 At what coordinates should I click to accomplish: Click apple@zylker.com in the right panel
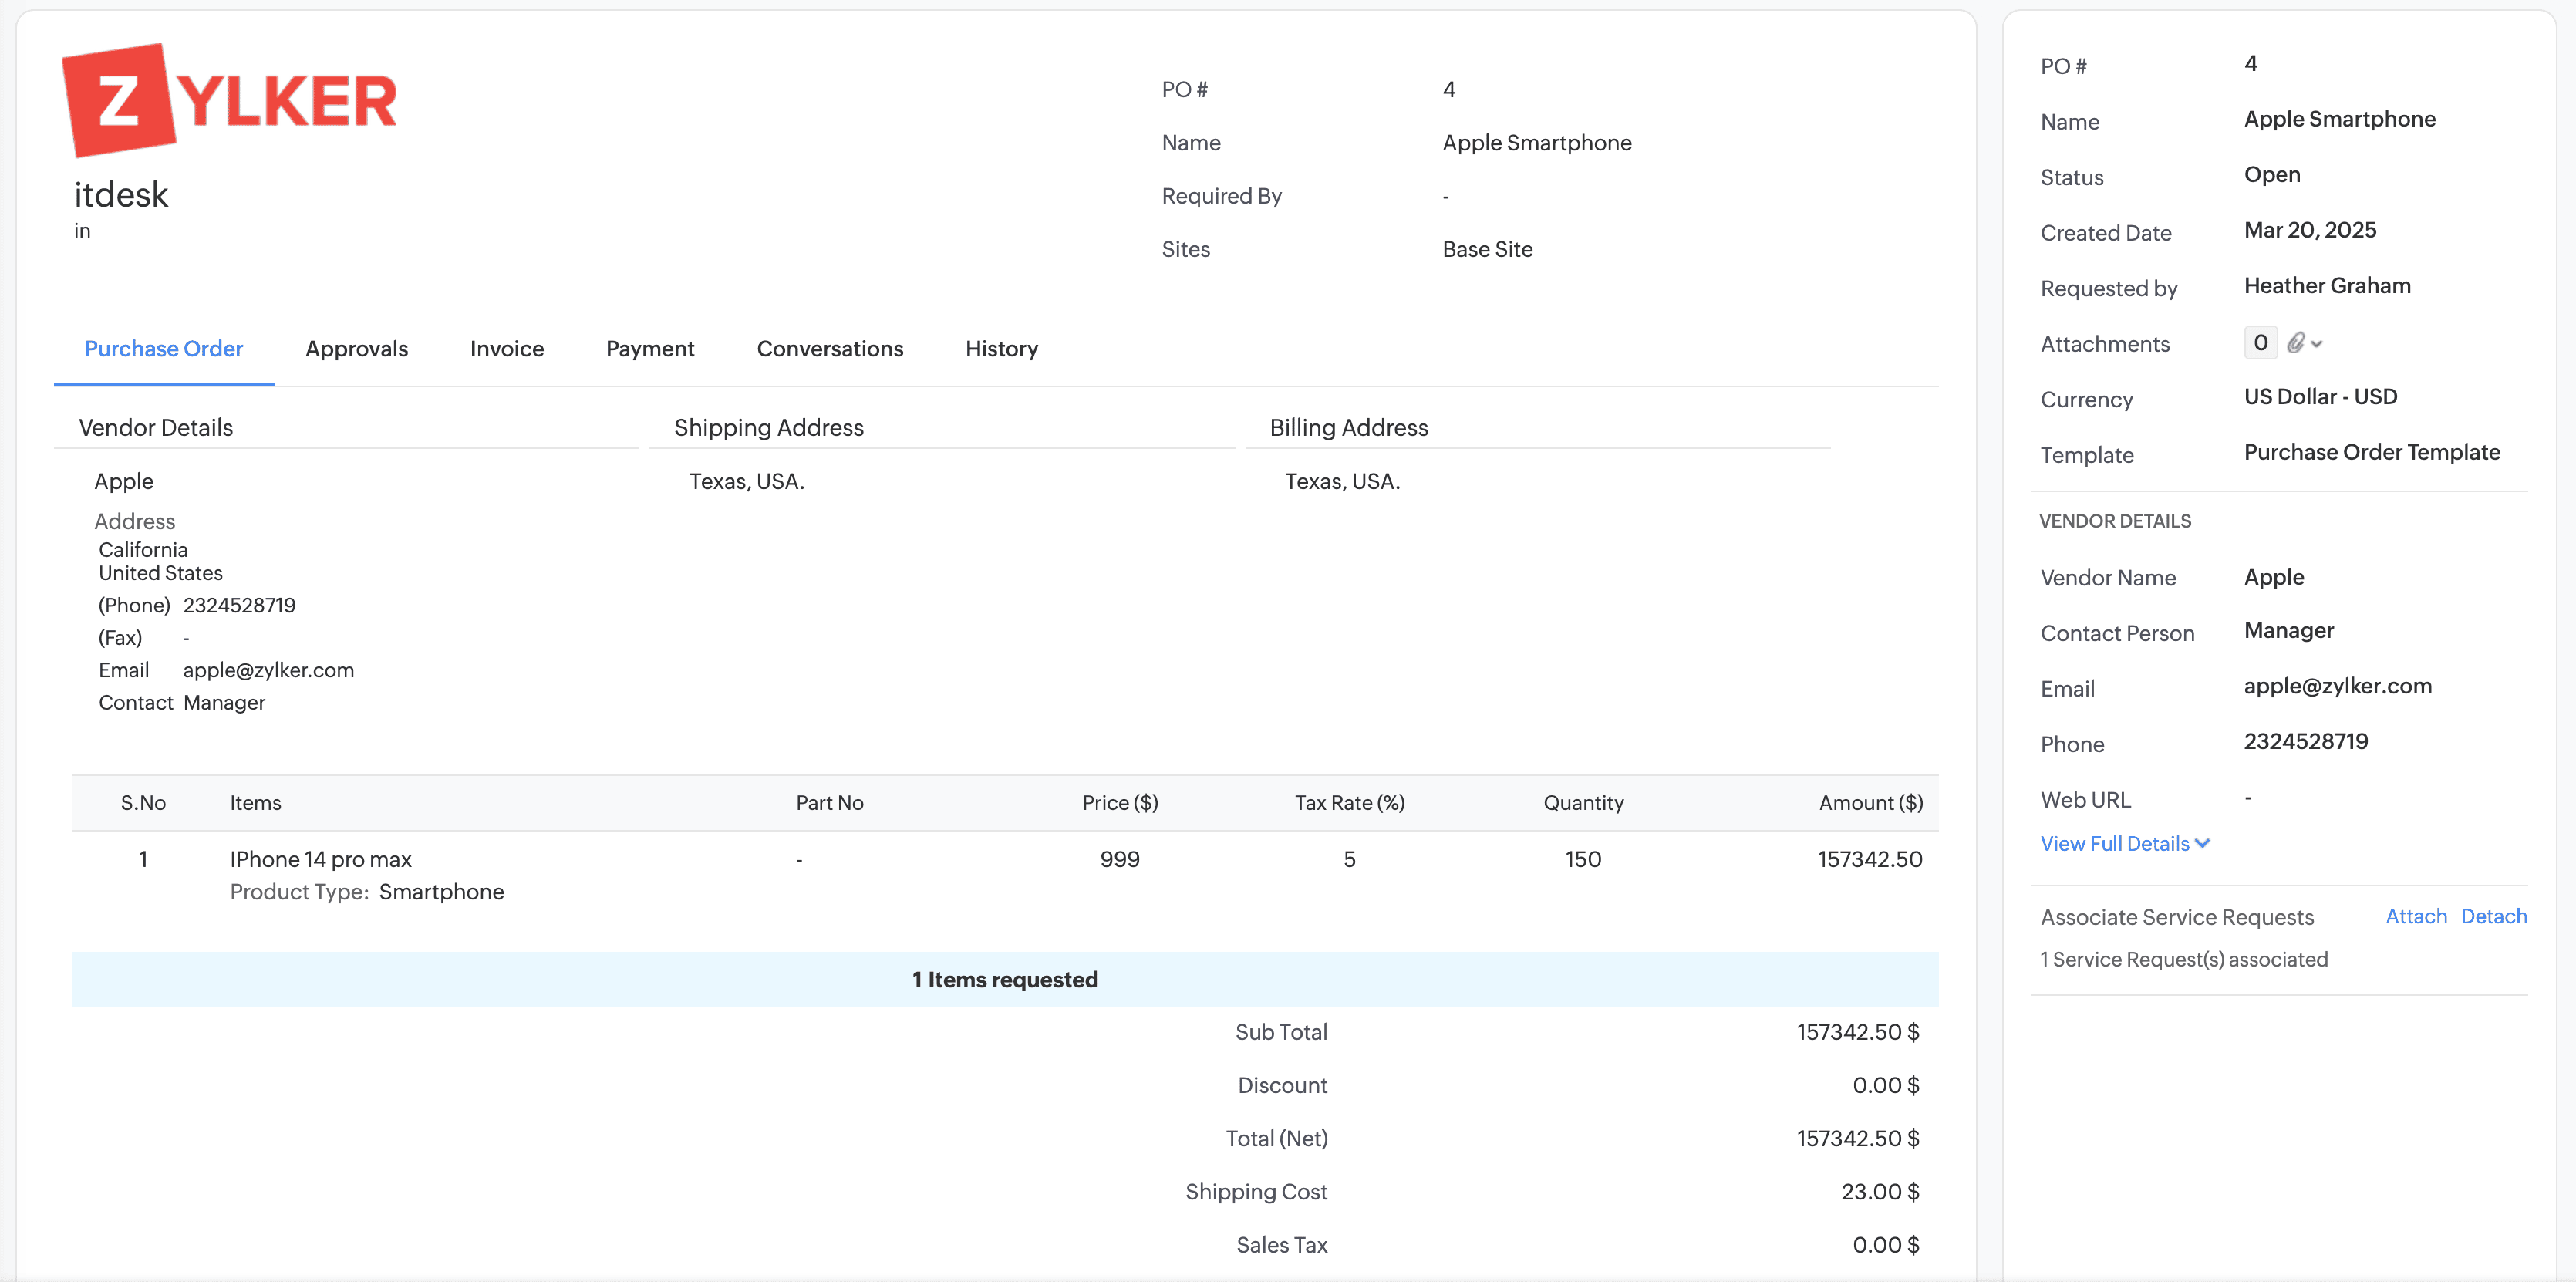[x=2338, y=686]
